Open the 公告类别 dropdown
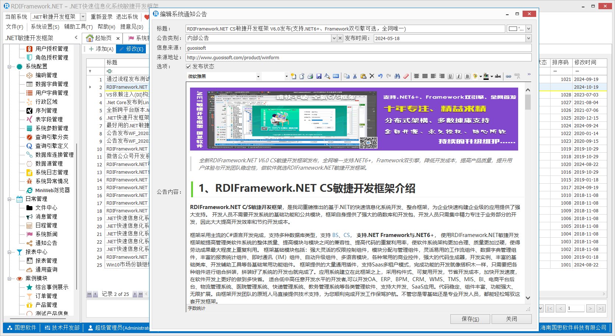Image resolution: width=615 pixels, height=336 pixels. point(334,38)
